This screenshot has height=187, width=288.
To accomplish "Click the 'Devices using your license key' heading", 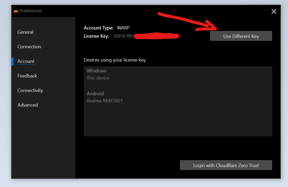I will [x=115, y=60].
